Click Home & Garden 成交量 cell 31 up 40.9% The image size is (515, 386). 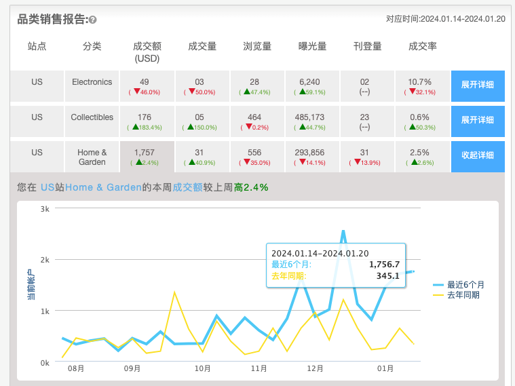(x=202, y=157)
